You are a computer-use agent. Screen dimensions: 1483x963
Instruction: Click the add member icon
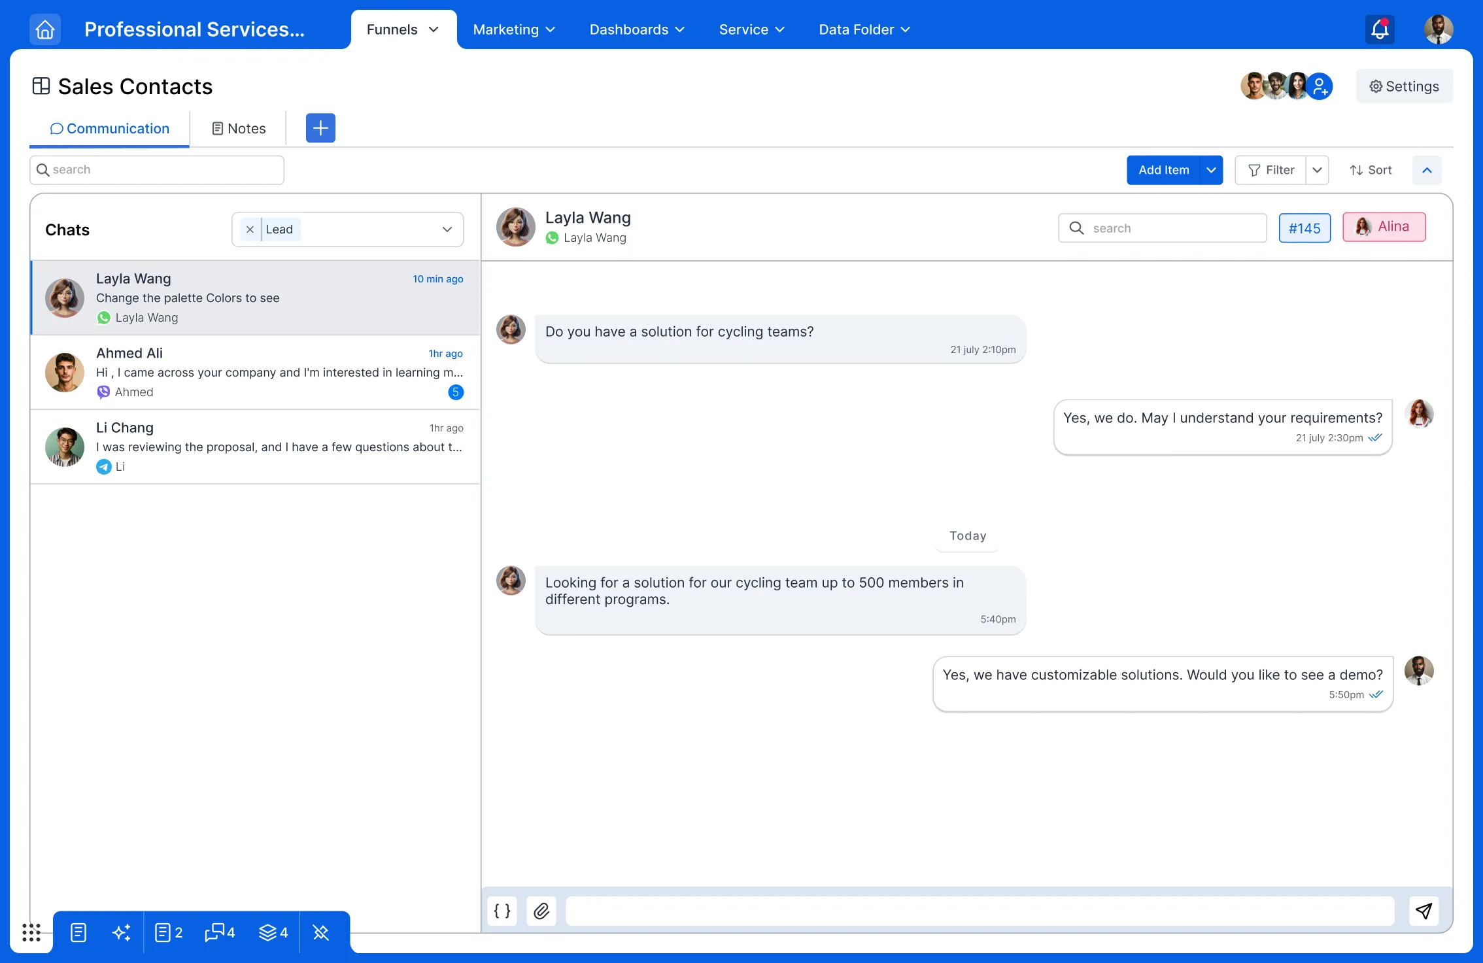click(1320, 86)
